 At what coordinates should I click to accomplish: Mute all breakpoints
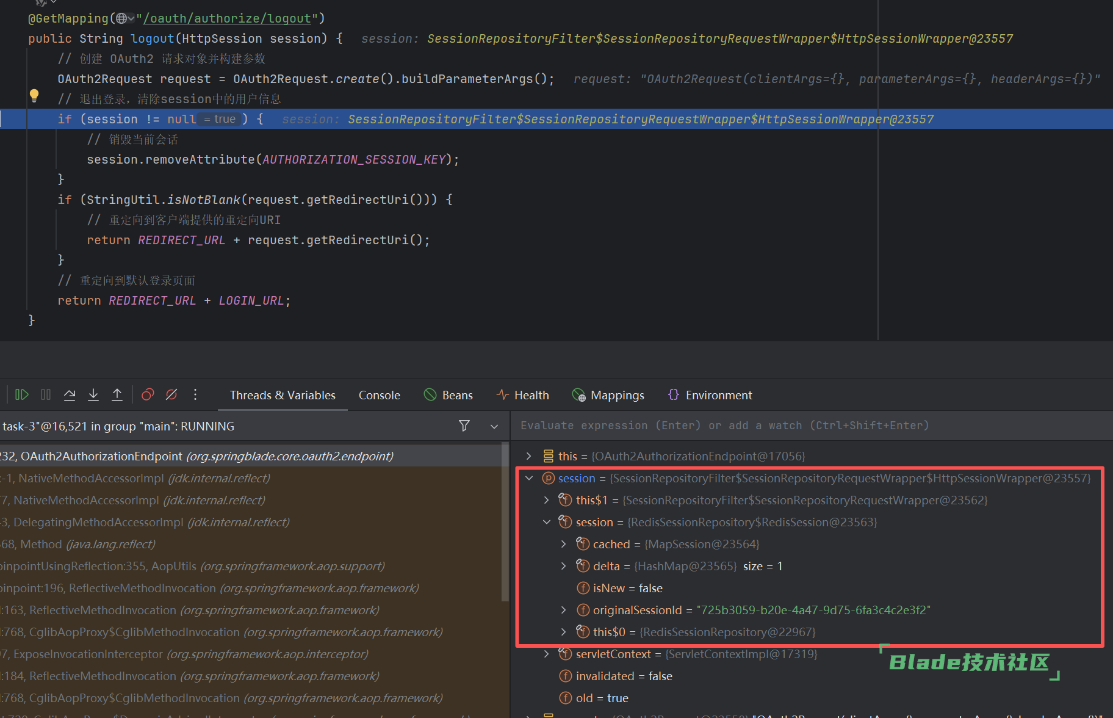[x=171, y=395]
